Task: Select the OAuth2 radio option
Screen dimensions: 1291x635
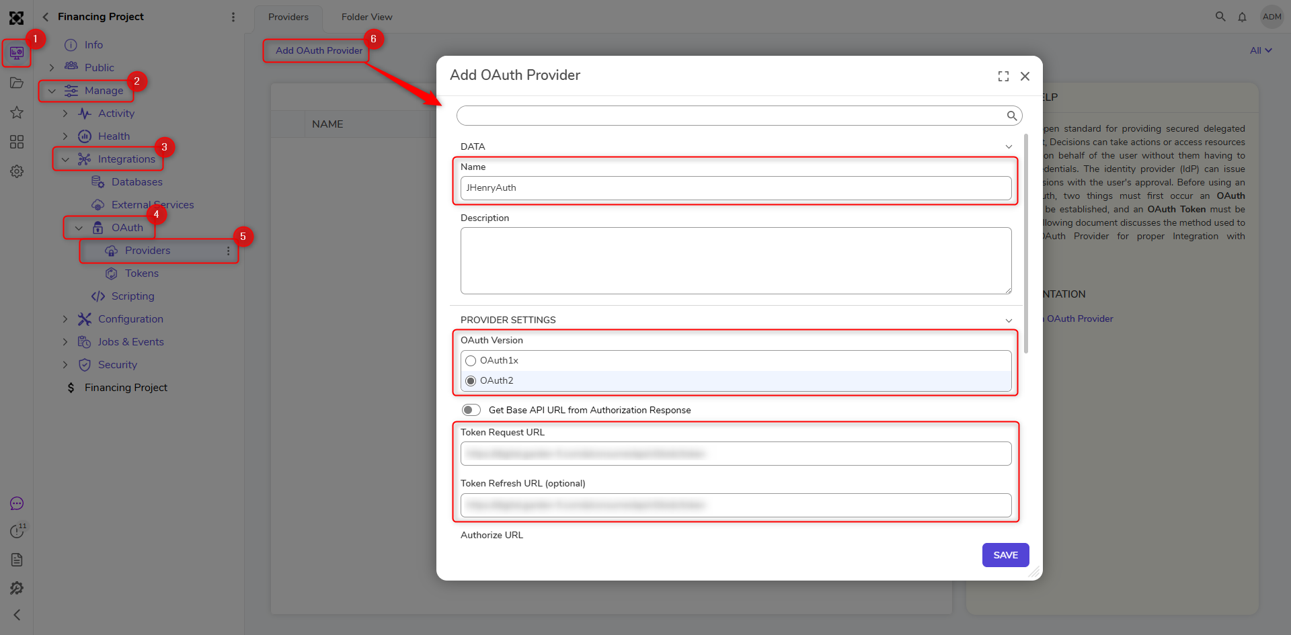Action: click(471, 381)
